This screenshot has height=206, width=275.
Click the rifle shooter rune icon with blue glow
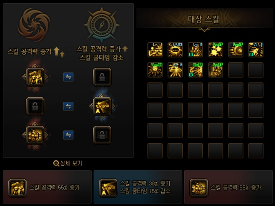point(102,106)
